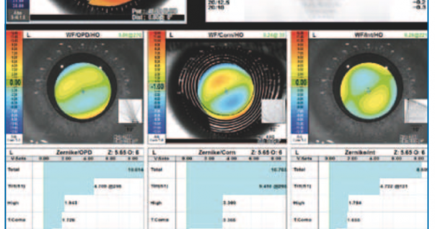
Task: Click the 0.00 center value on the OPD color scale
Action: (x=14, y=82)
